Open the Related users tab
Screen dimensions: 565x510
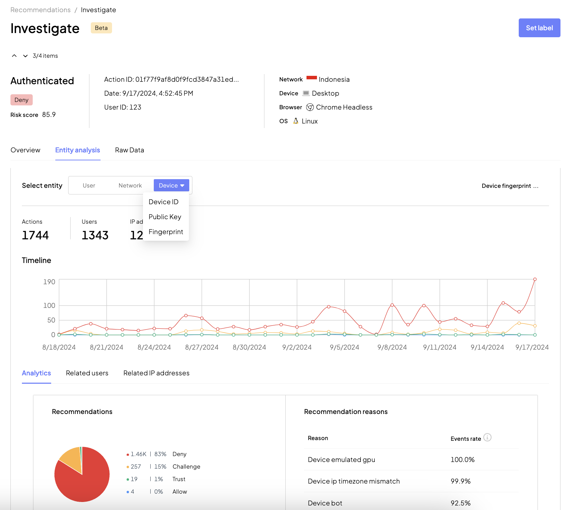click(x=87, y=373)
